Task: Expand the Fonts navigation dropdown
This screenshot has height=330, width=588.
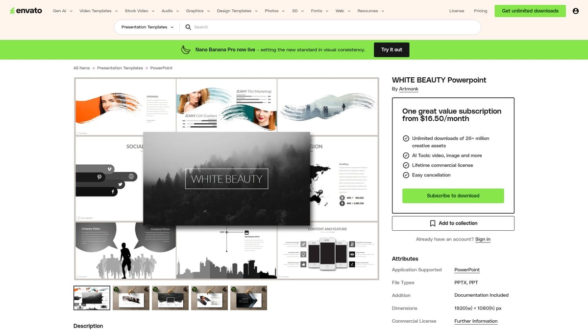Action: click(x=317, y=10)
